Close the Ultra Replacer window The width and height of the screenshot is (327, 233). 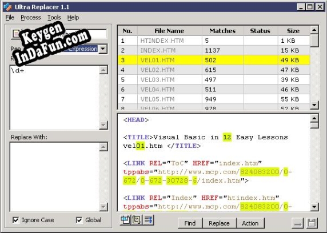[320, 7]
